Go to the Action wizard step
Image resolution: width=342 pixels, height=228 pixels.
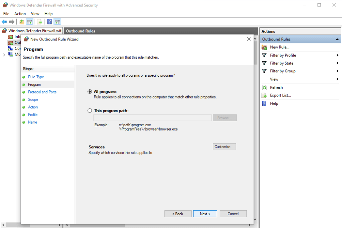tap(33, 107)
